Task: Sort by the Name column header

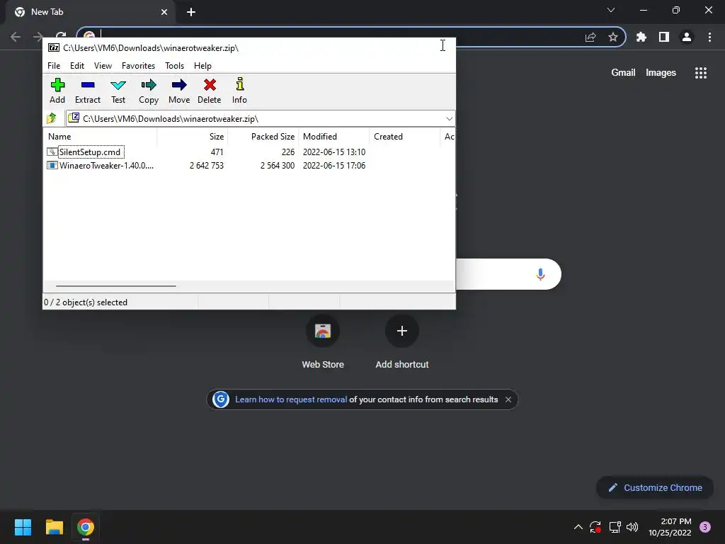Action: click(101, 137)
